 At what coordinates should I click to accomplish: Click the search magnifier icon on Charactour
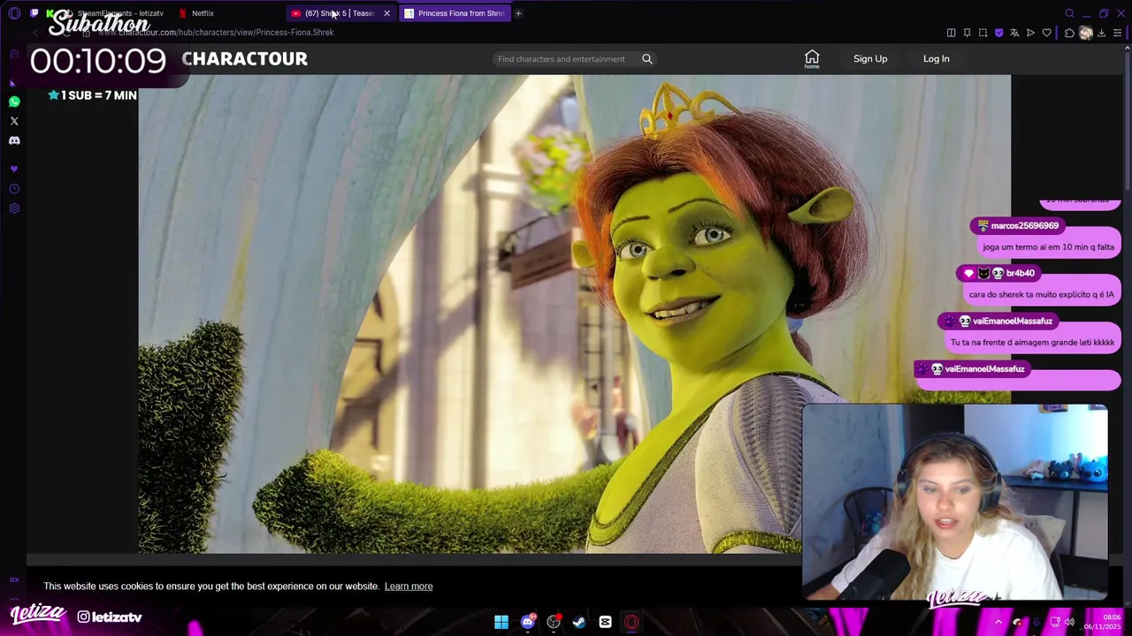tap(647, 59)
